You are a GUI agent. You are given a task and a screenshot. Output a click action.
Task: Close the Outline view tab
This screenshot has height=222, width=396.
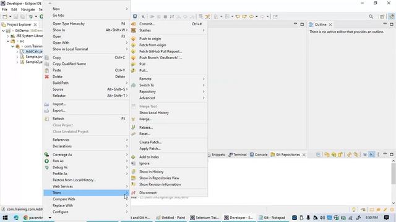[330, 25]
